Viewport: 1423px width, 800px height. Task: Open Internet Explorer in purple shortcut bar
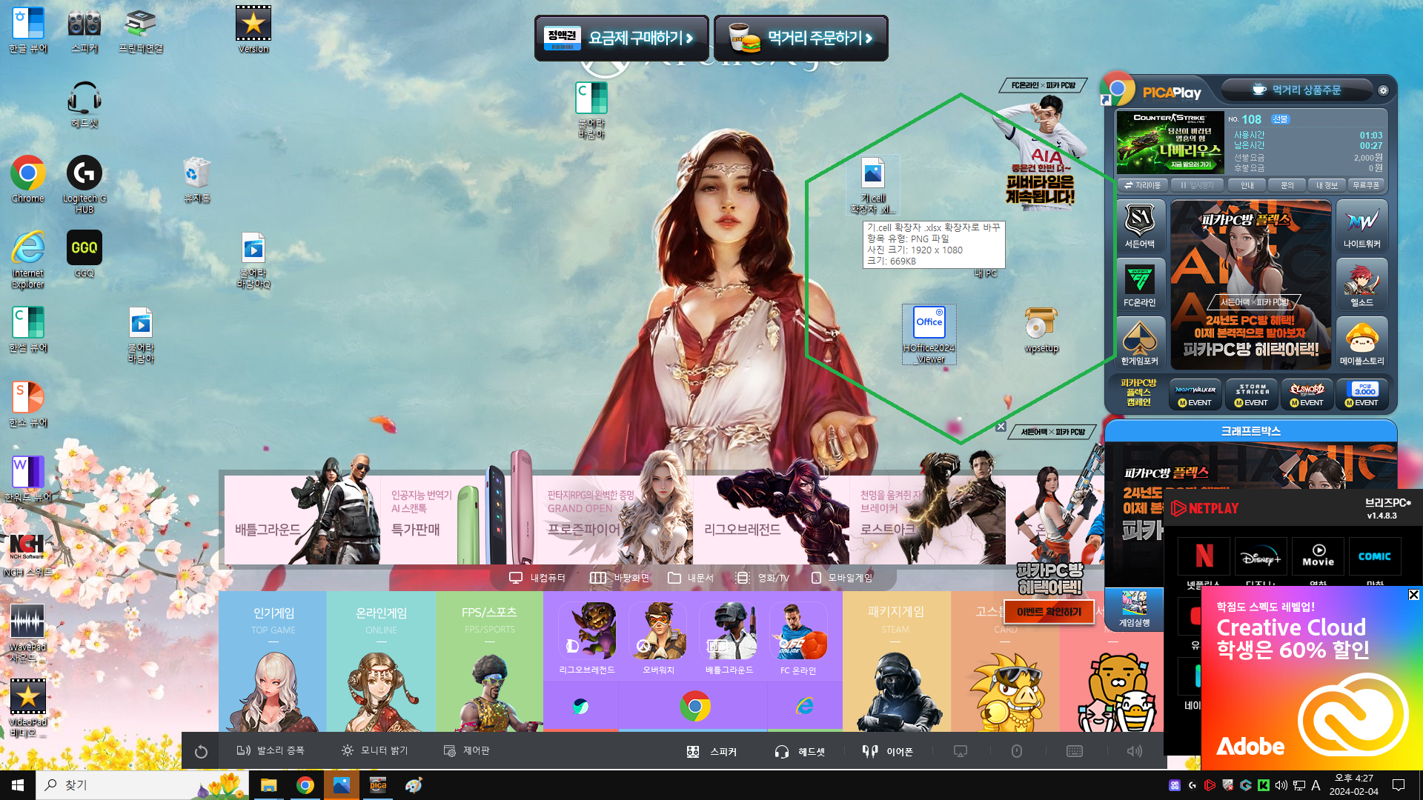point(804,706)
